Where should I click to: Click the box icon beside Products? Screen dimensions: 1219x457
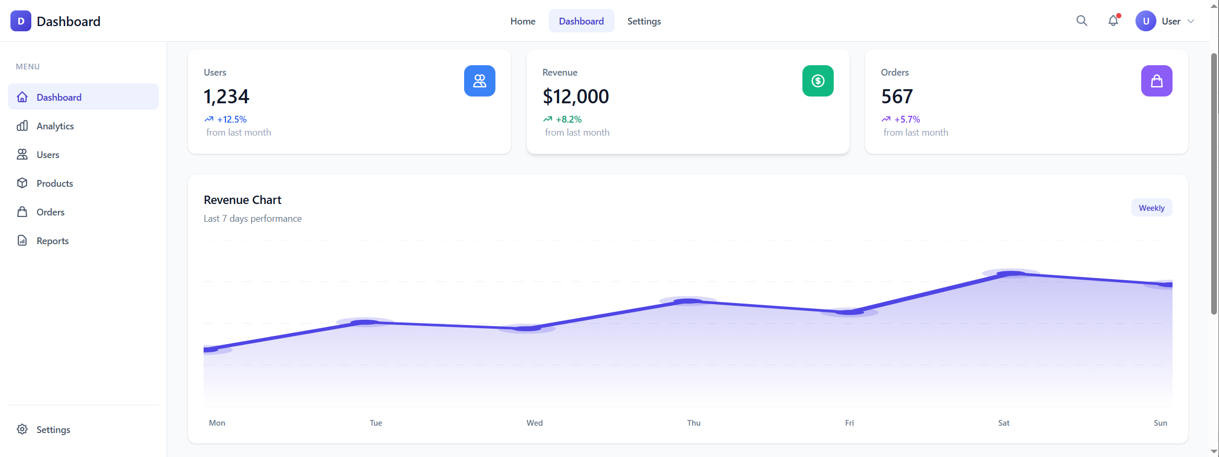pos(22,183)
